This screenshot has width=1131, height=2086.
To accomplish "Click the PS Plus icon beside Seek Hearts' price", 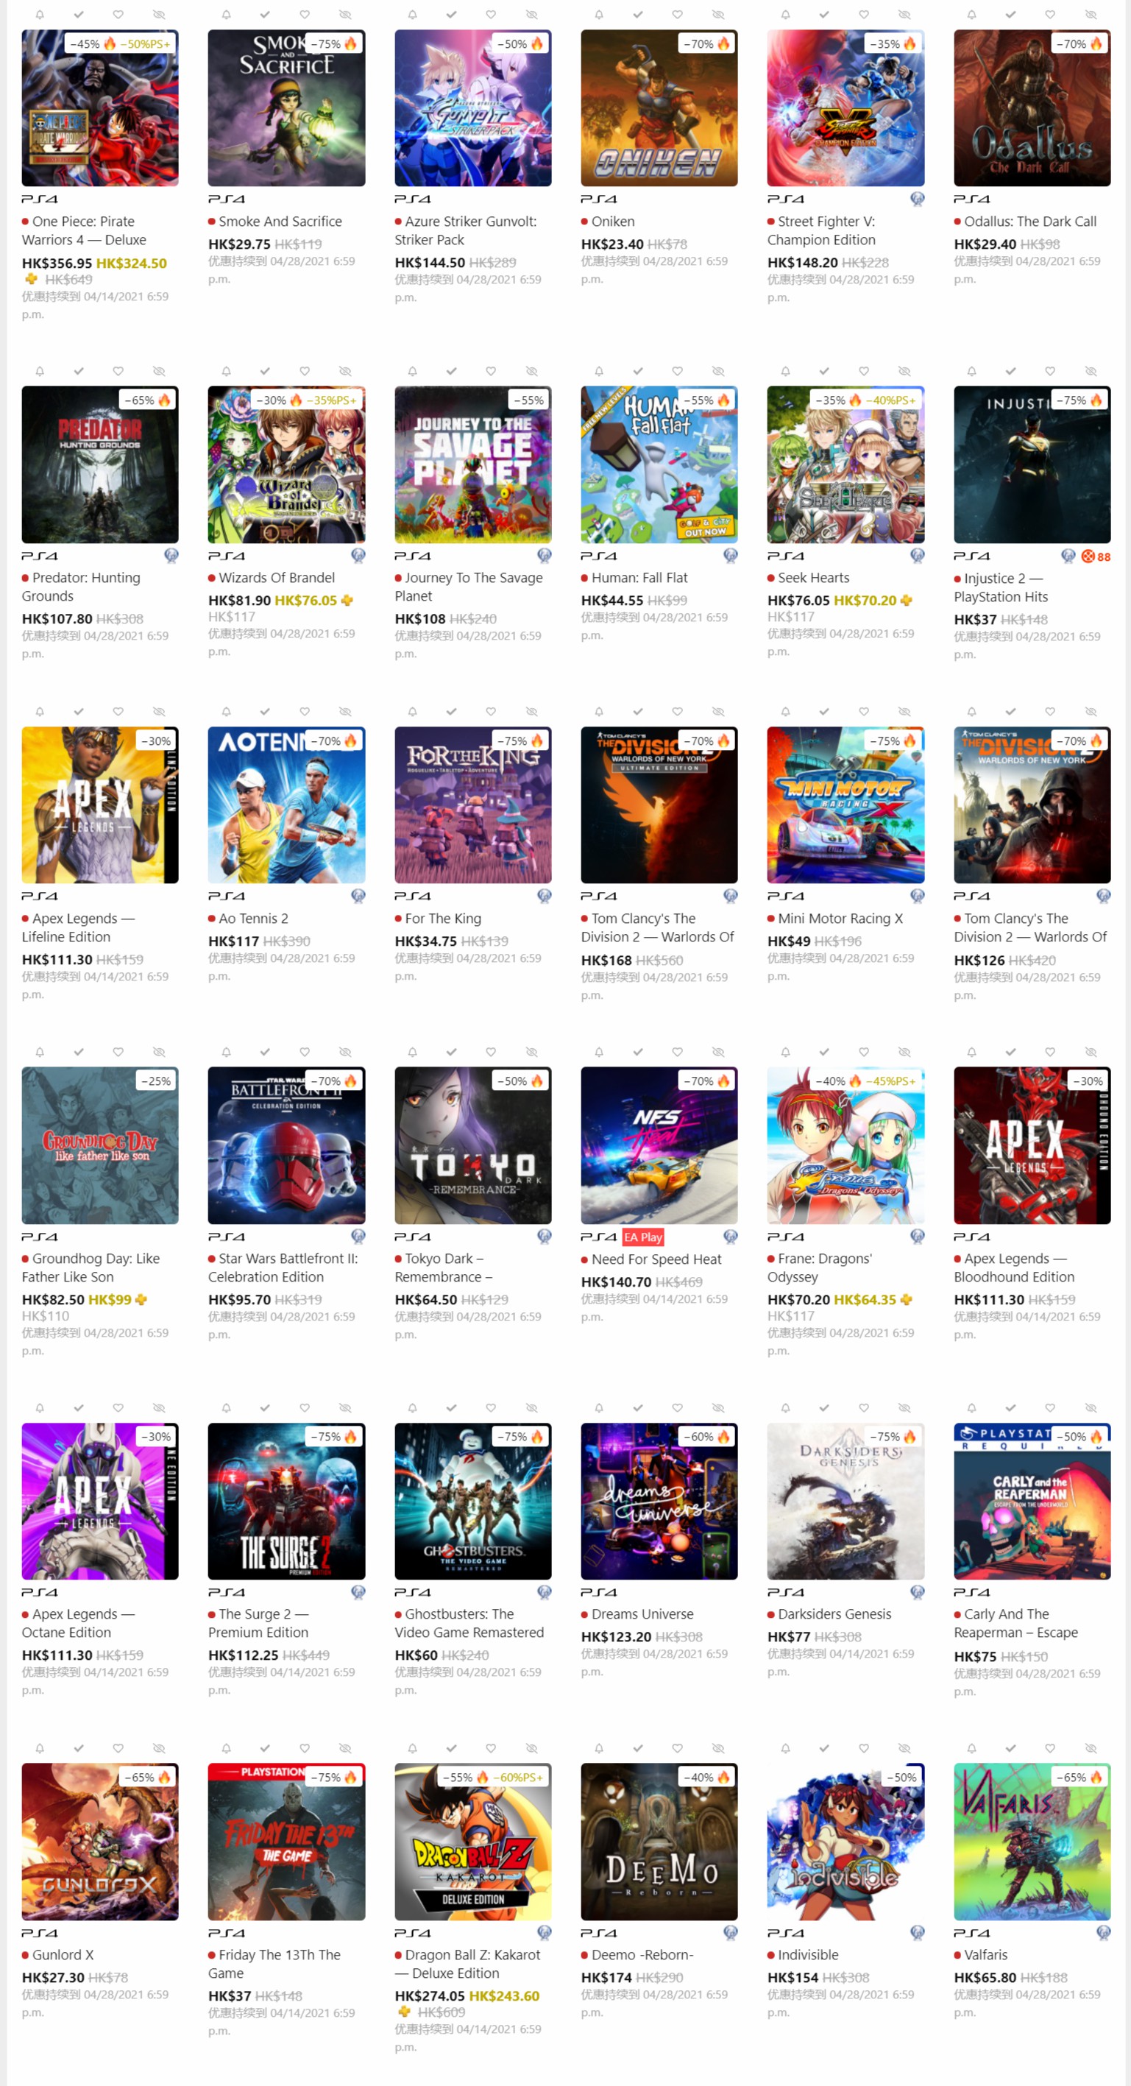I will (x=906, y=600).
